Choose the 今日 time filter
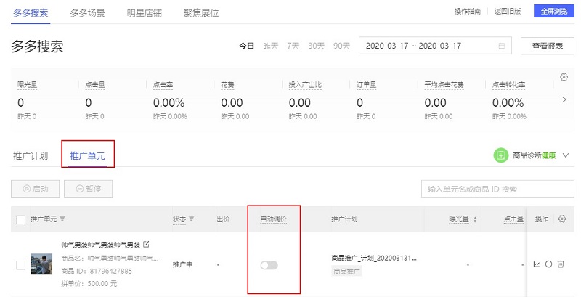 (x=246, y=46)
